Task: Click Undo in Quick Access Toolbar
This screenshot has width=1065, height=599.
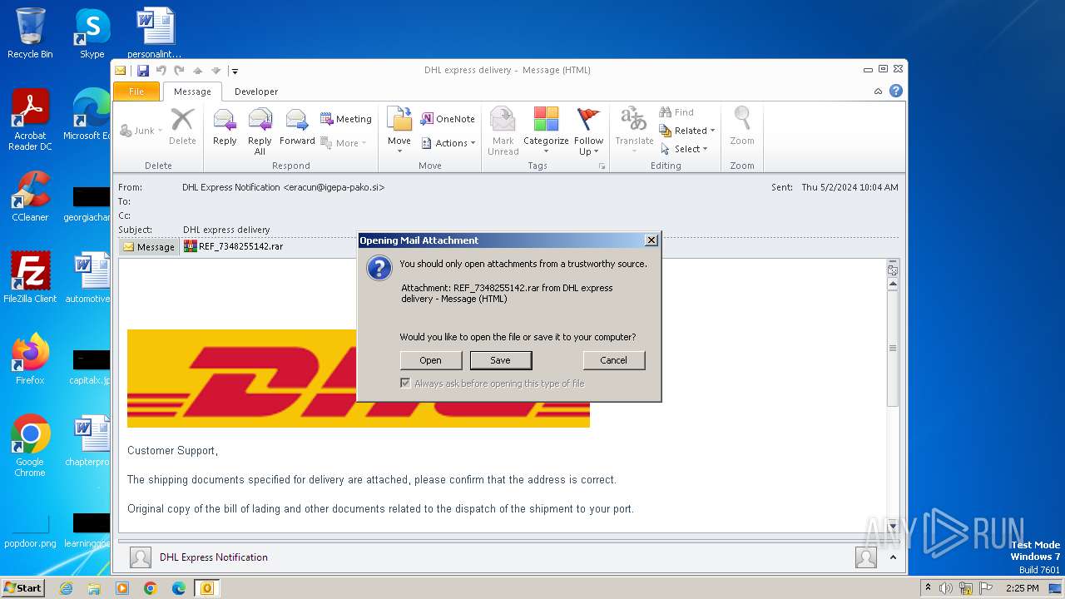Action: point(161,71)
